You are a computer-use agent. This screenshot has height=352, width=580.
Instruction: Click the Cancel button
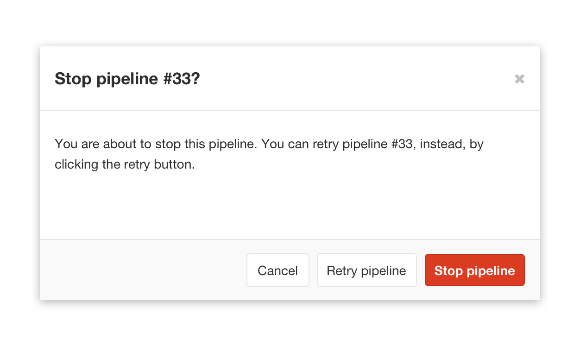(277, 270)
